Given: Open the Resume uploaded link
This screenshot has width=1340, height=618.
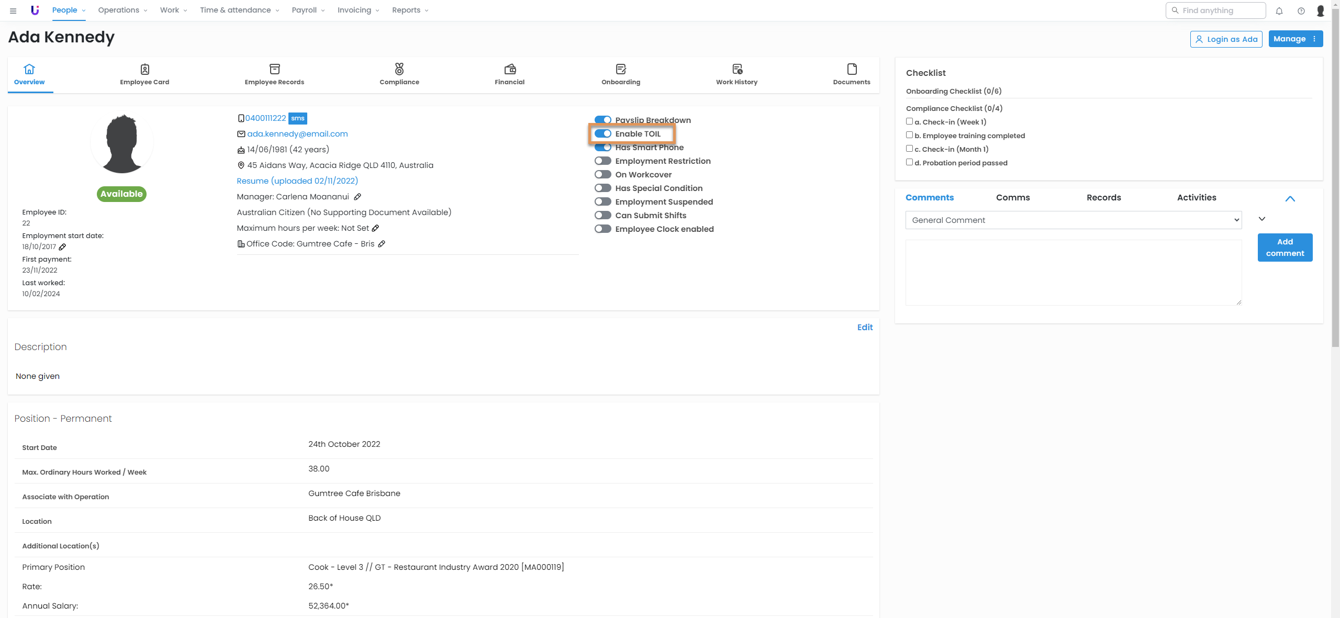Looking at the screenshot, I should tap(297, 181).
